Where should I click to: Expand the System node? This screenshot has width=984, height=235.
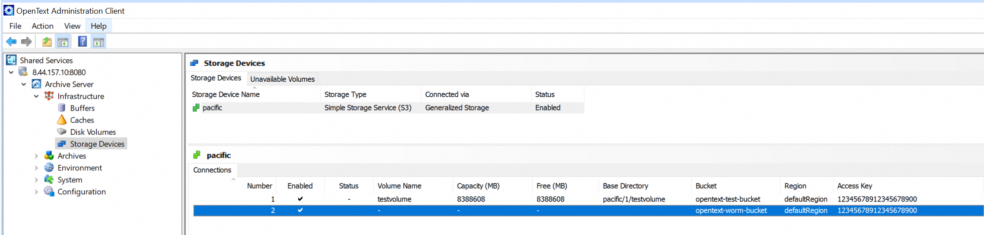point(36,180)
